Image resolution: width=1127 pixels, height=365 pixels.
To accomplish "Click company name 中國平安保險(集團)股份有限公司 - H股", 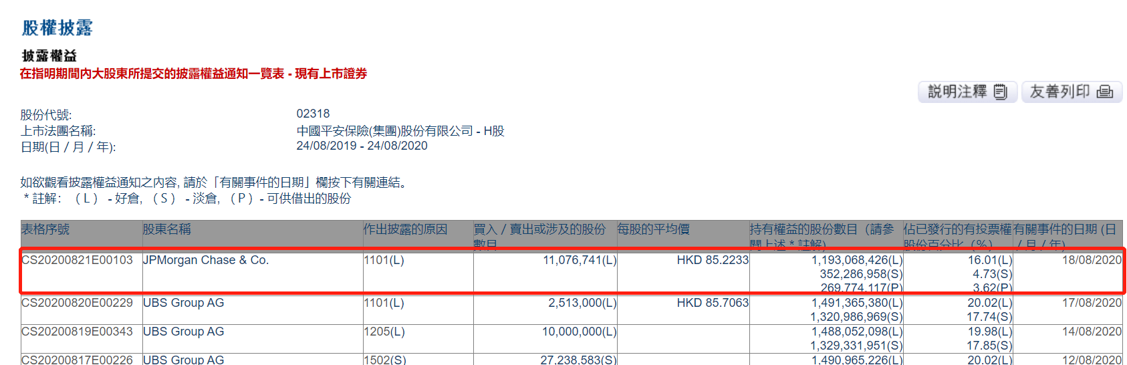I will click(x=400, y=131).
